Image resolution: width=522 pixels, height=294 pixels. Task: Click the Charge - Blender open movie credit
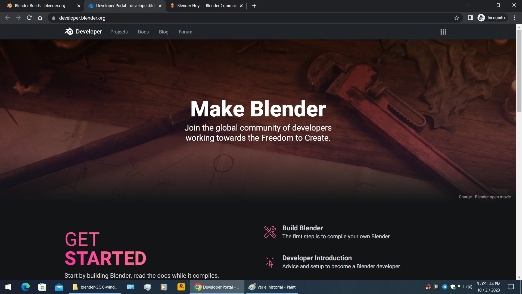pos(485,197)
